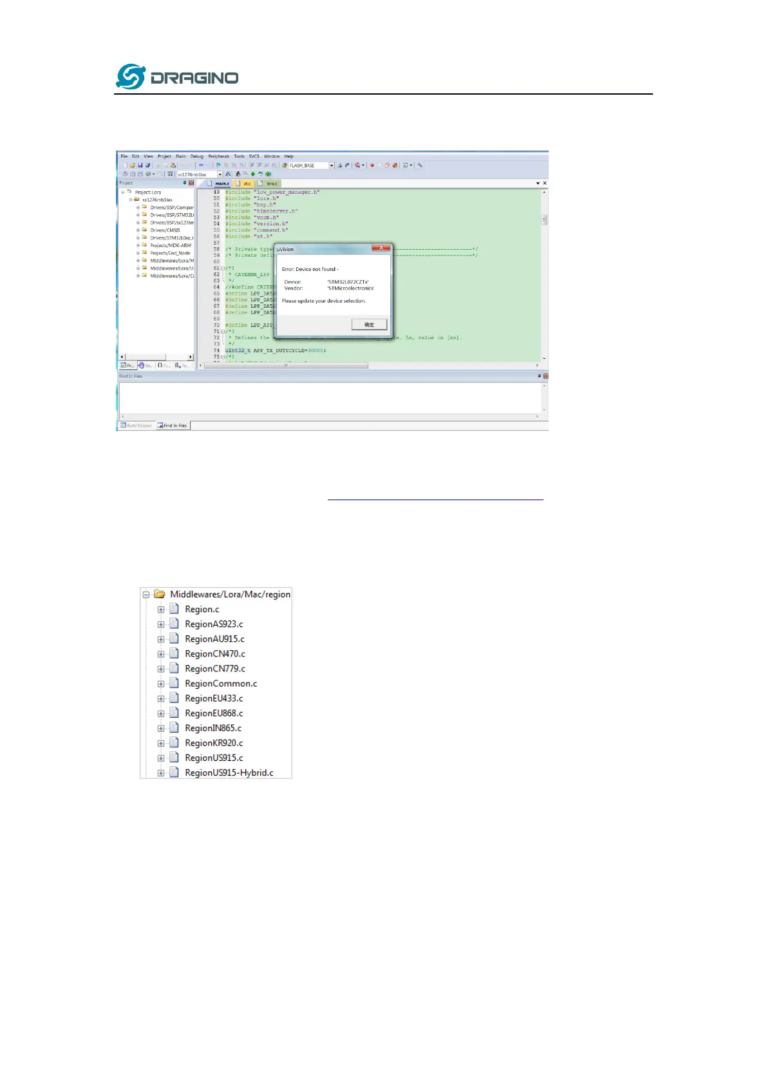The height and width of the screenshot is (1084, 767).
Task: Open the Project menu
Action: (x=165, y=156)
